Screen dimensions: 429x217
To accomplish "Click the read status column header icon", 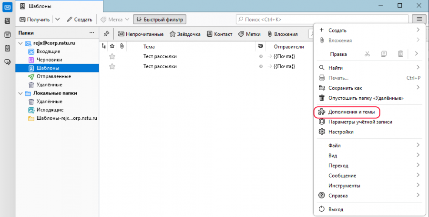I will [x=260, y=47].
